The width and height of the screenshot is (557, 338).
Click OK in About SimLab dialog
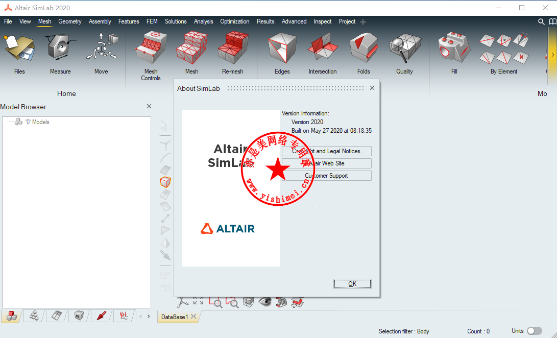352,283
